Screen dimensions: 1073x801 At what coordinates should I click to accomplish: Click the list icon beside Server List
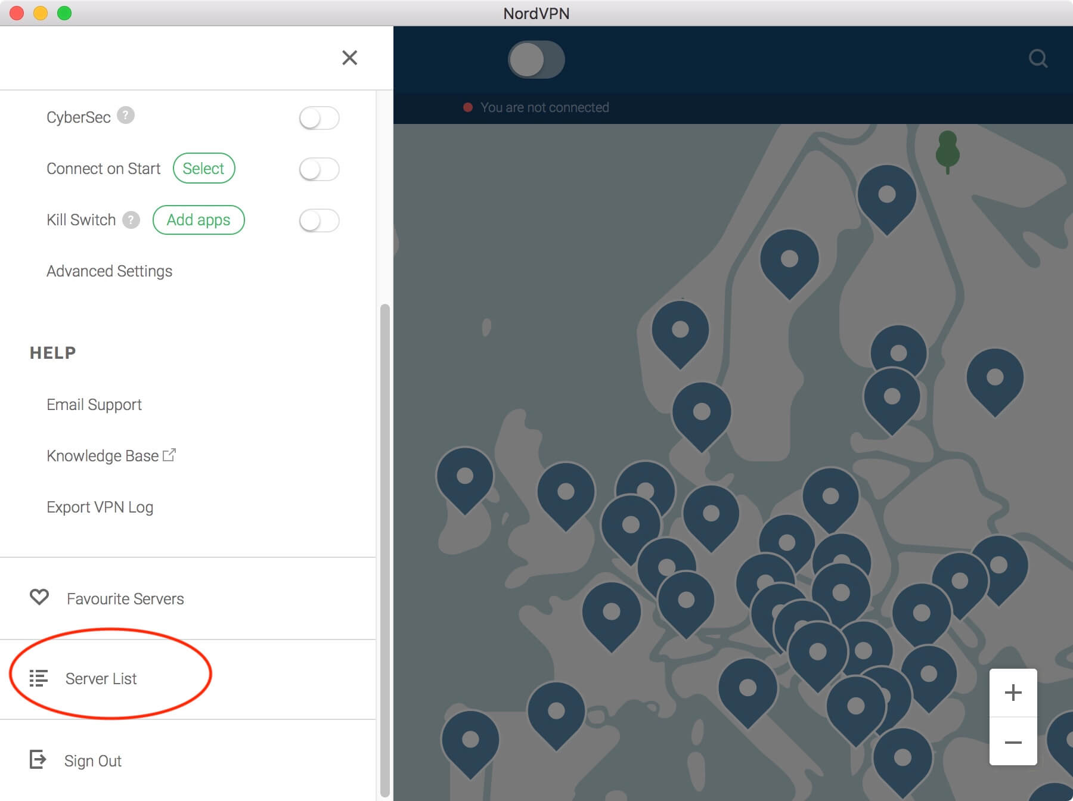click(39, 678)
